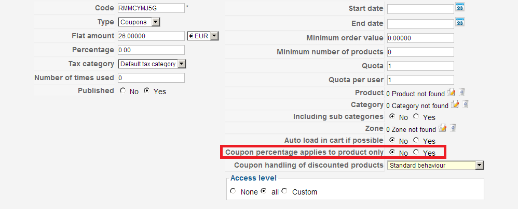518x209 pixels.
Task: Set Published to No
Action: pyautogui.click(x=122, y=91)
